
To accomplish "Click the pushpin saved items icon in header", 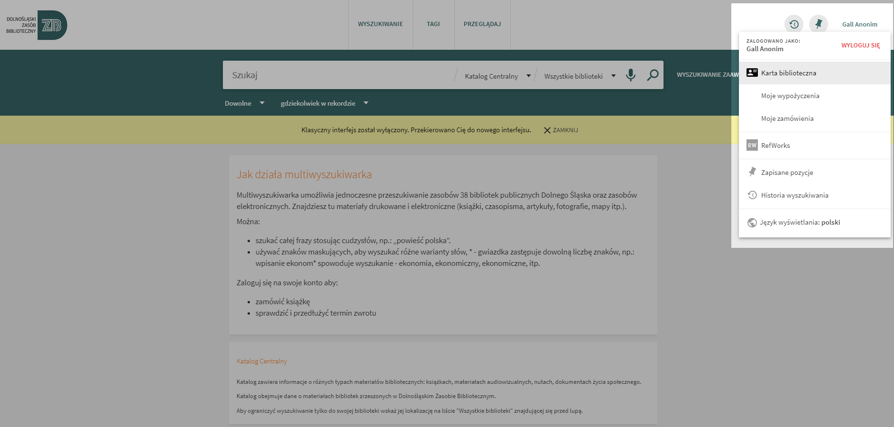I will pyautogui.click(x=819, y=24).
